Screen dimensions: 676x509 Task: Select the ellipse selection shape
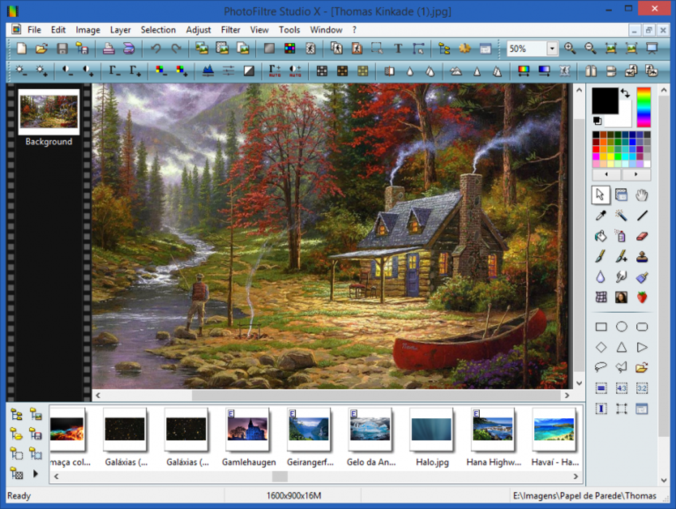tap(622, 326)
